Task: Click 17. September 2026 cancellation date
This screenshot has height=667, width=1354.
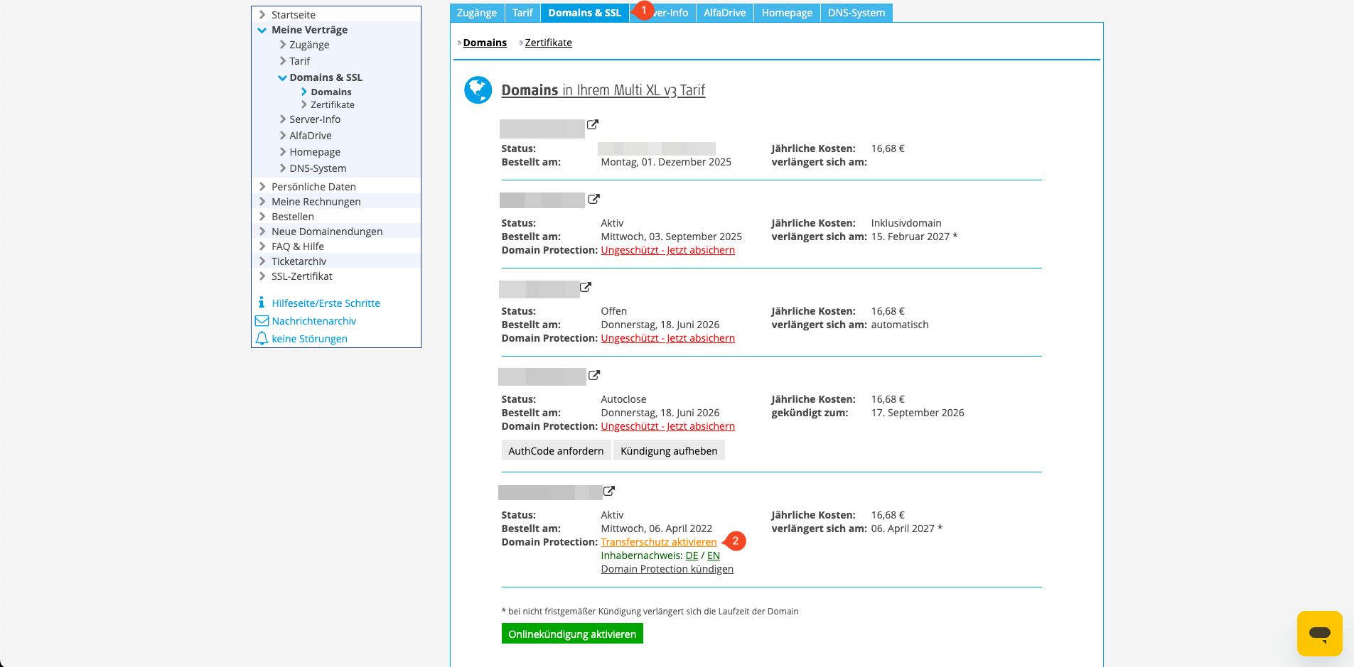Action: (918, 413)
